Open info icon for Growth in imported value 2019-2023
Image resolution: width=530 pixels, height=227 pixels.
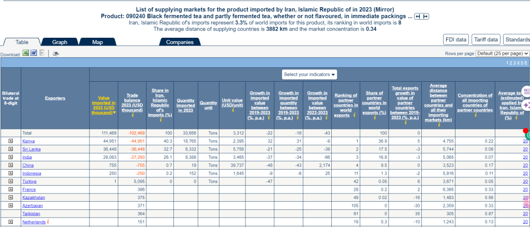pyautogui.click(x=269, y=117)
